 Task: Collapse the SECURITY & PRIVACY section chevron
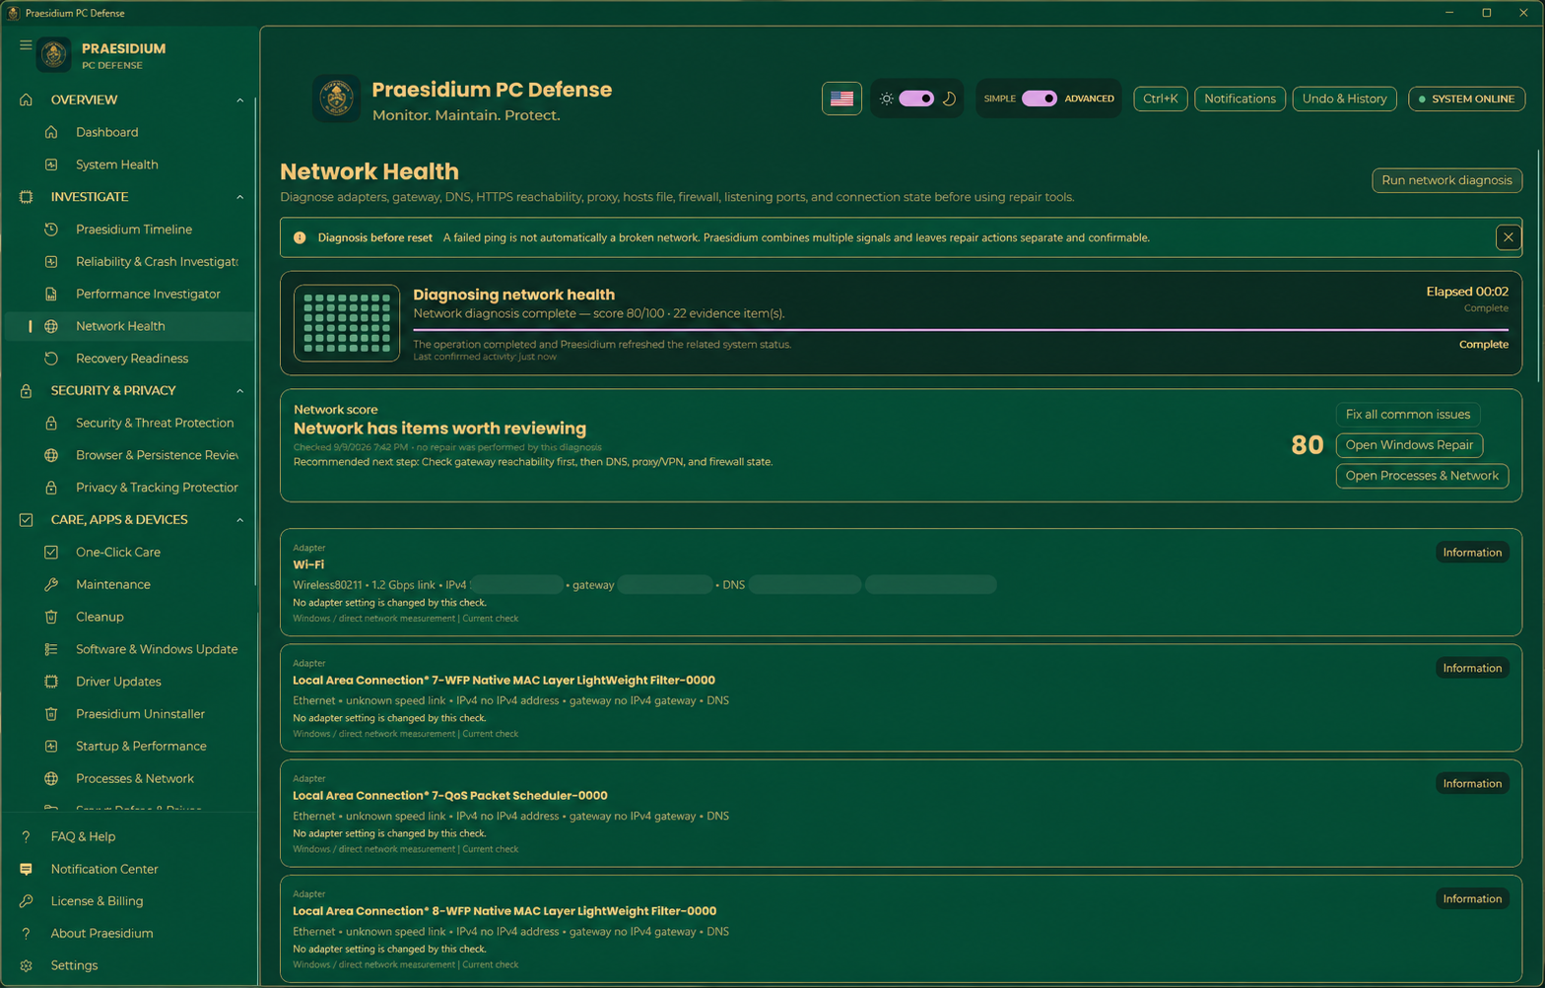click(239, 391)
